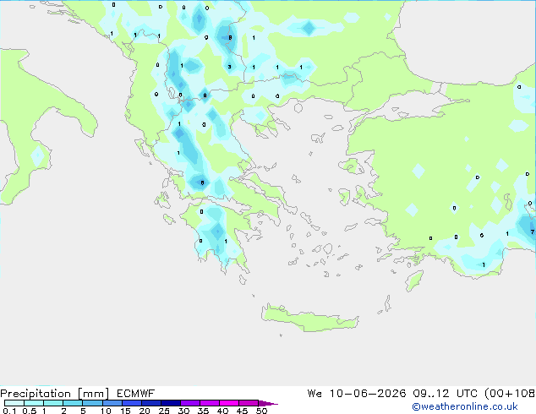
Task: Click the 45–50 mm legend swatch
Action: click(x=249, y=403)
